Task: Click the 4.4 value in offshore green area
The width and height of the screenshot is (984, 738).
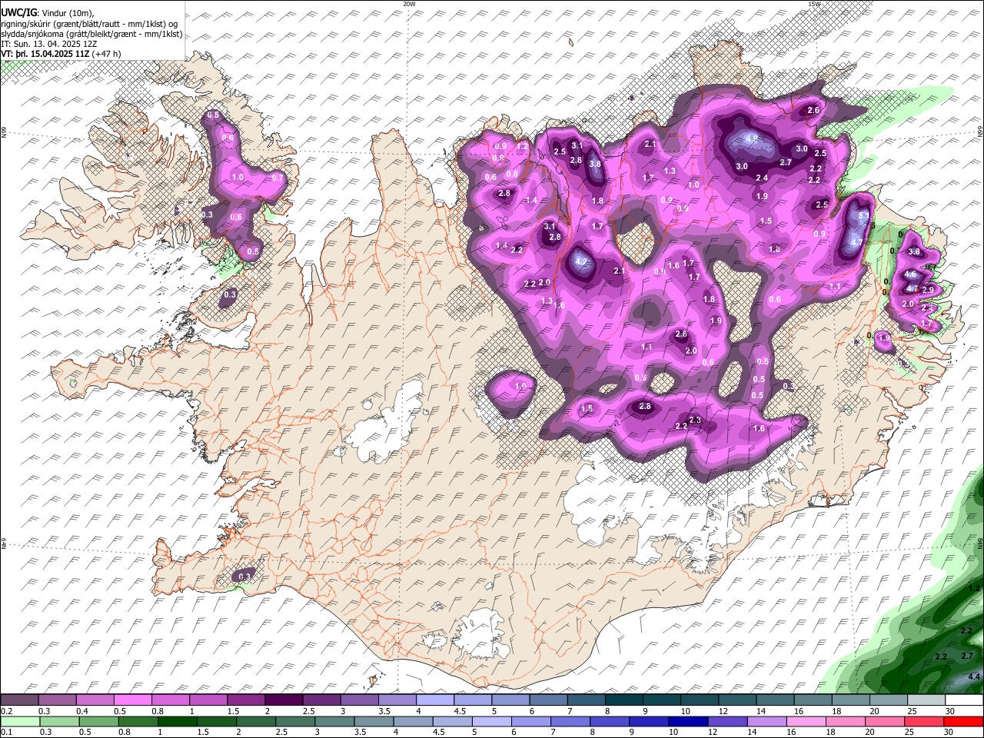Action: (974, 676)
